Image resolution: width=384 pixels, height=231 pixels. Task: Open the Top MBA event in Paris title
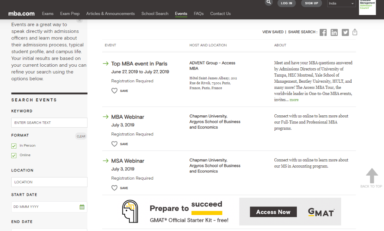139,64
